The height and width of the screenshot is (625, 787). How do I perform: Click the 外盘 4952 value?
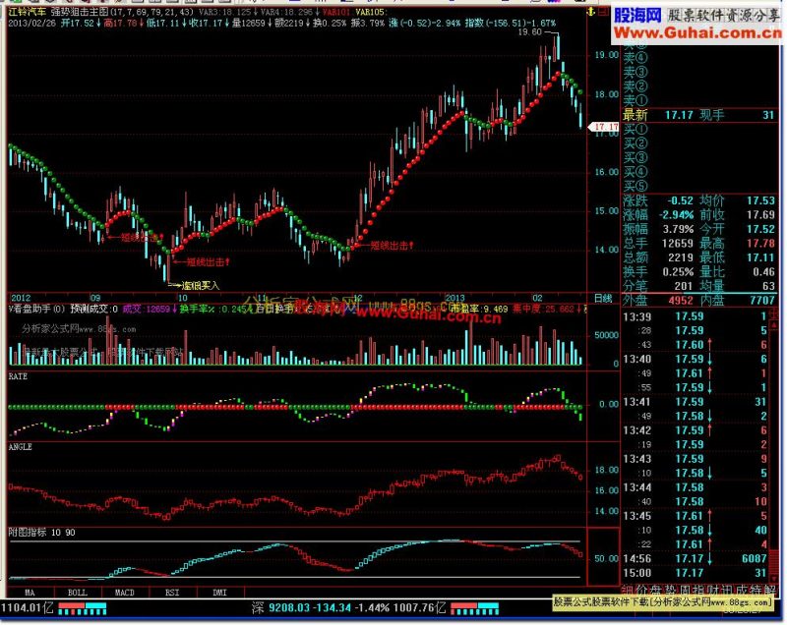click(x=680, y=301)
